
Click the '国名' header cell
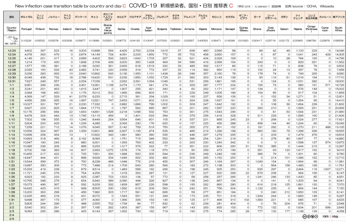[11, 17]
